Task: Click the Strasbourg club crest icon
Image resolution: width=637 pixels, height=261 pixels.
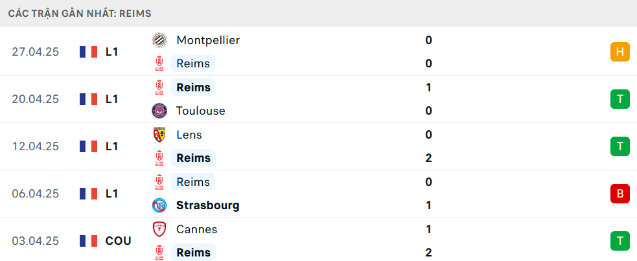Action: point(159,205)
